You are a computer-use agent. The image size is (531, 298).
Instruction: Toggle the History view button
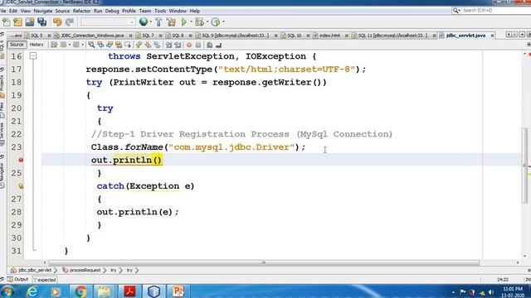pyautogui.click(x=37, y=45)
